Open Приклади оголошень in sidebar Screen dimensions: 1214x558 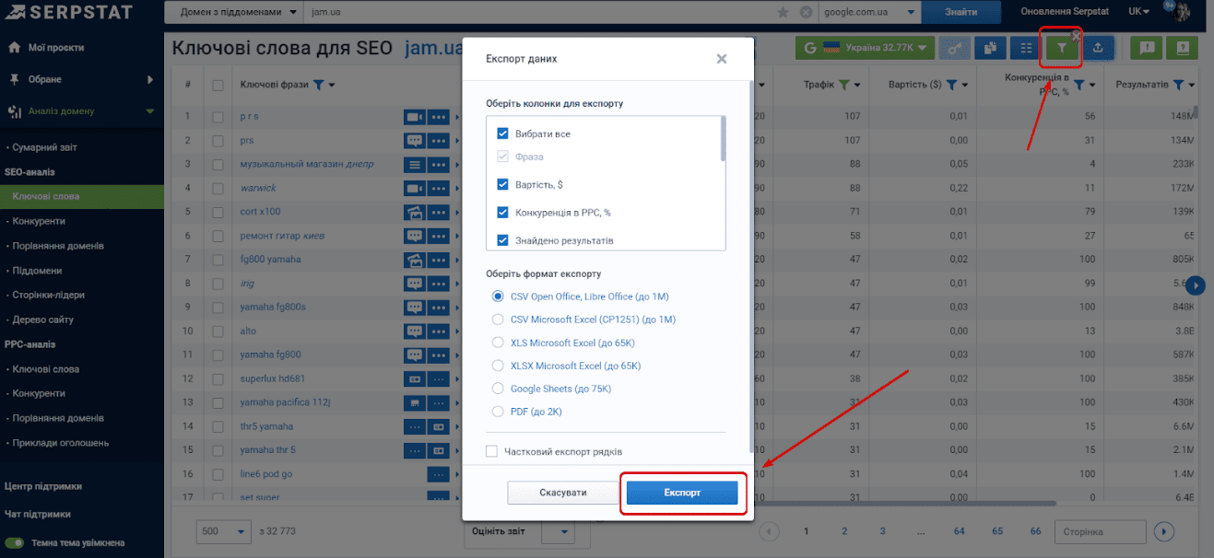point(60,443)
